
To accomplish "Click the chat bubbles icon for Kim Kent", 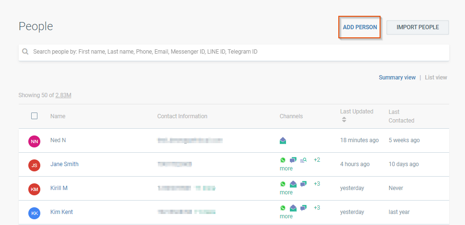I will [x=303, y=208].
